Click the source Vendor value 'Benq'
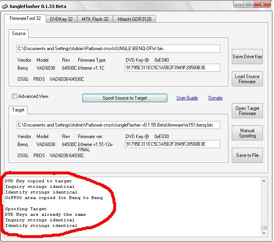The image size is (274, 242). point(23,68)
